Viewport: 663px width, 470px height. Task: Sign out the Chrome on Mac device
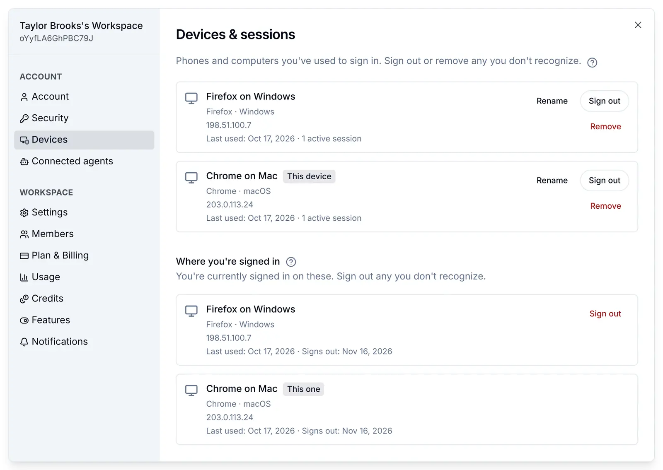605,181
